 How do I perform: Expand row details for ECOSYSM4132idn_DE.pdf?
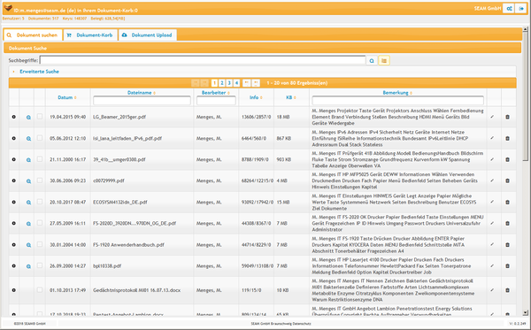pyautogui.click(x=14, y=202)
